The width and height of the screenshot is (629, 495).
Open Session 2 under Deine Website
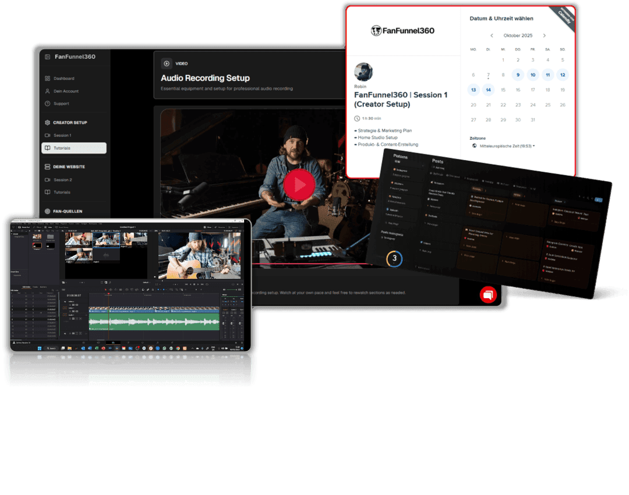pyautogui.click(x=62, y=180)
